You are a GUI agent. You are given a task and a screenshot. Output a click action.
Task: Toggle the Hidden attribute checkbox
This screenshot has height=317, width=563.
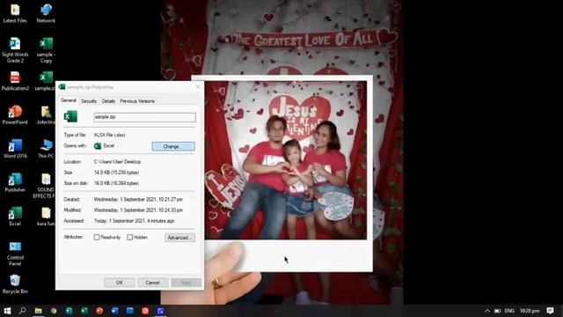(130, 237)
